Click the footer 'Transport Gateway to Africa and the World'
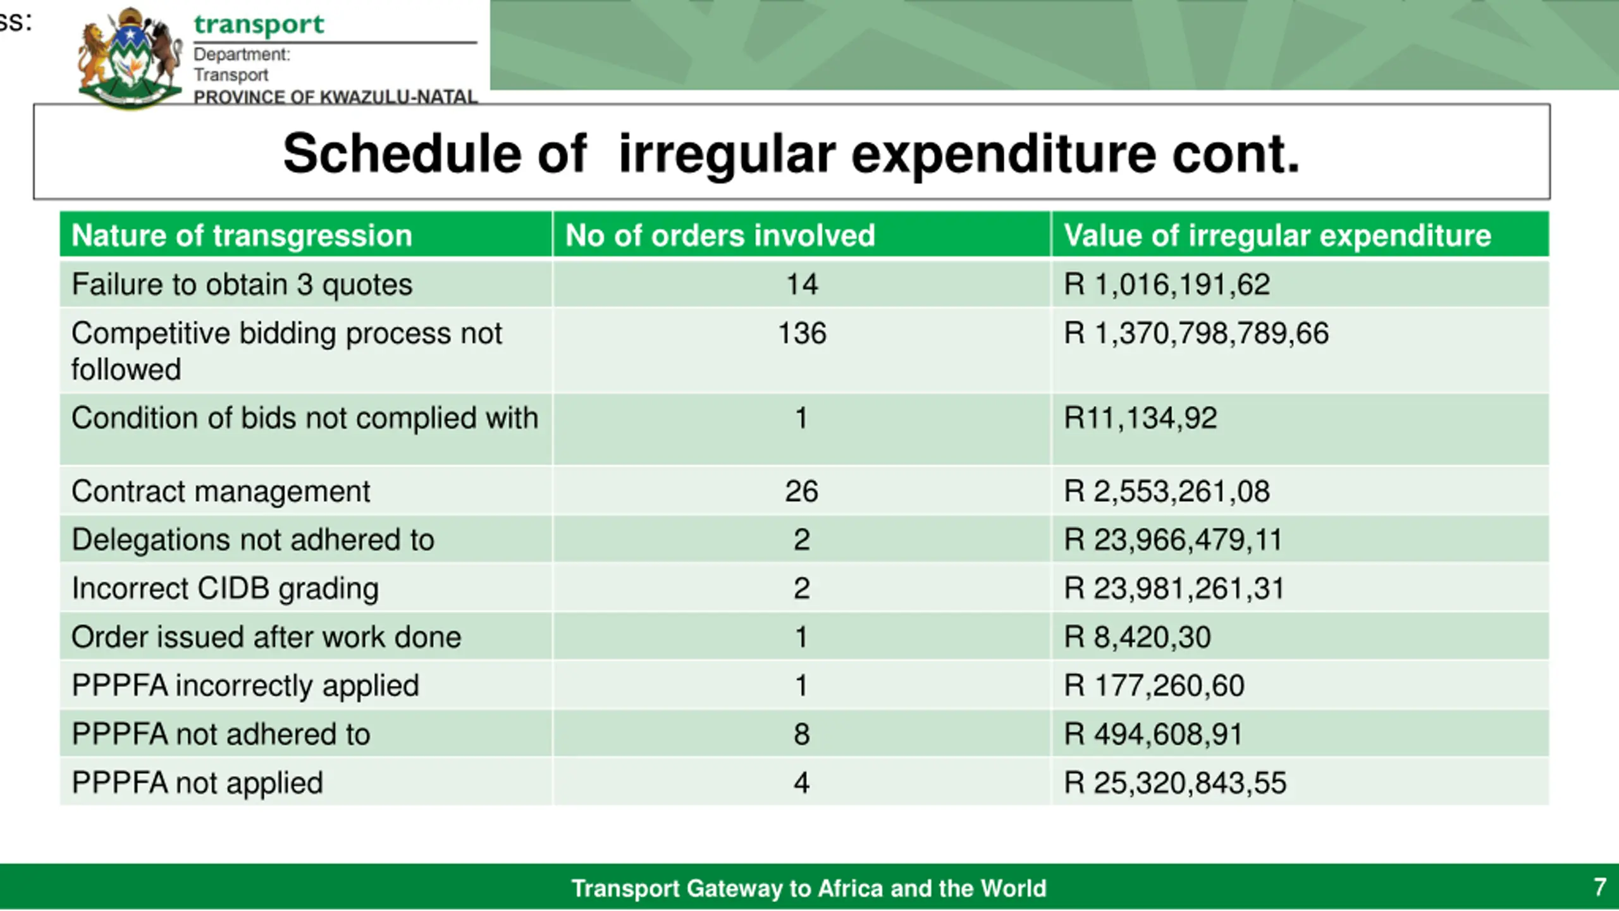 click(x=809, y=888)
